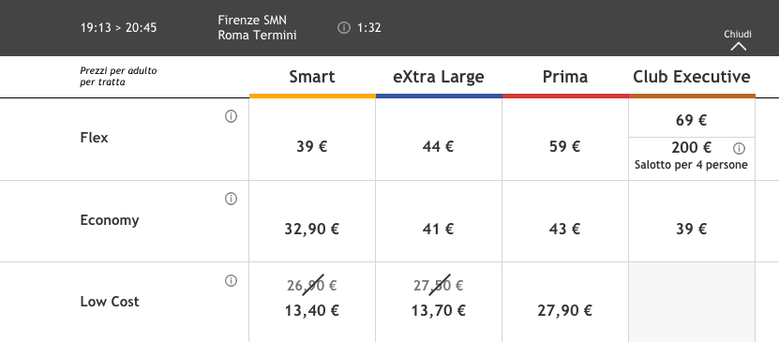Select the Prima column header
Image resolution: width=779 pixels, height=342 pixels.
565,77
